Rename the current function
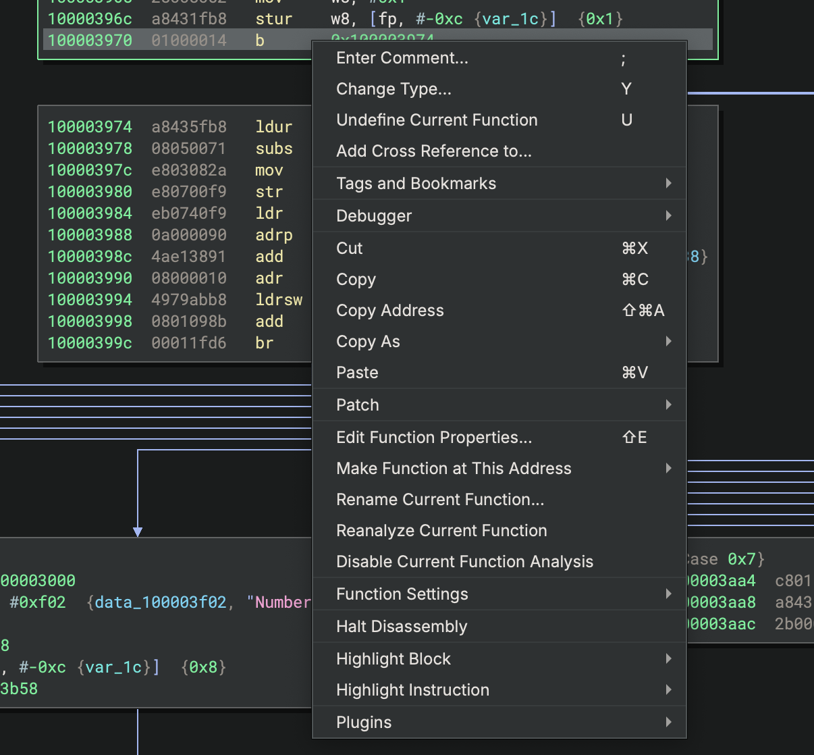Image resolution: width=814 pixels, height=755 pixels. tap(440, 500)
